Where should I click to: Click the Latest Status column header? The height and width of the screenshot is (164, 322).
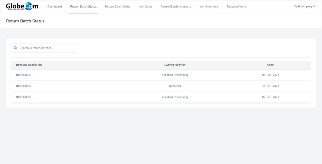pos(175,65)
